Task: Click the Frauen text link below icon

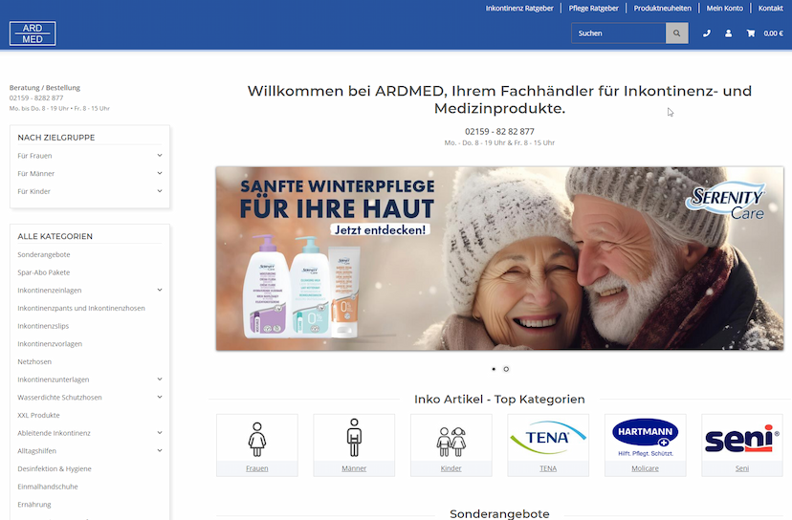Action: pos(257,468)
